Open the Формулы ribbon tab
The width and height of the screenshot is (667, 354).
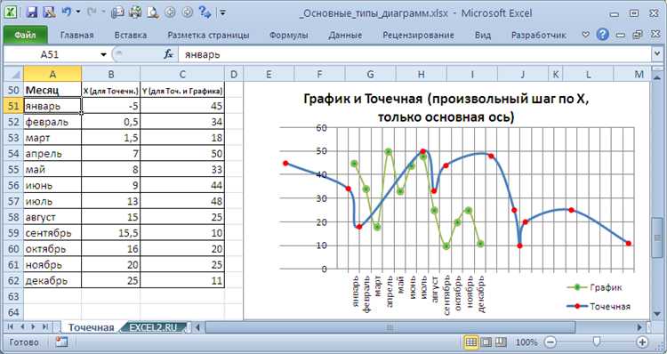click(289, 36)
